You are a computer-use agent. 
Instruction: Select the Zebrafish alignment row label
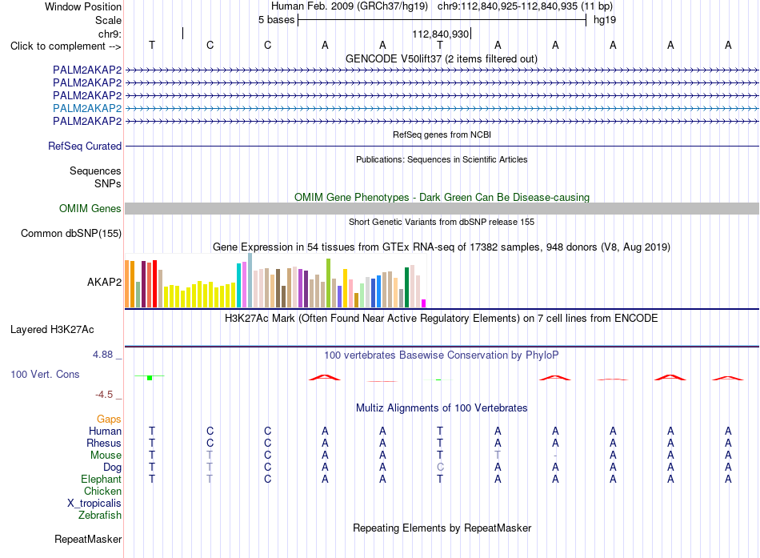tap(100, 515)
